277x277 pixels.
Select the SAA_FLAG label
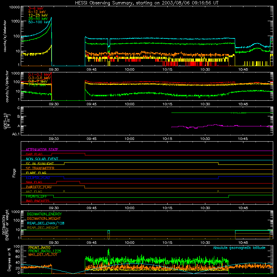(x=34, y=182)
